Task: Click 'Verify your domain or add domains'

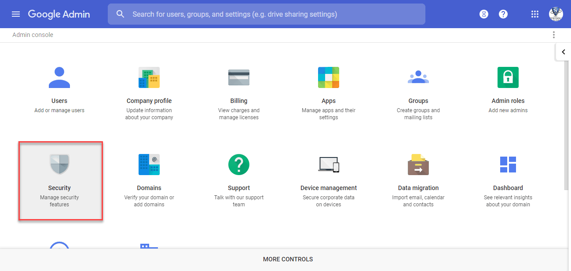Action: click(x=149, y=201)
